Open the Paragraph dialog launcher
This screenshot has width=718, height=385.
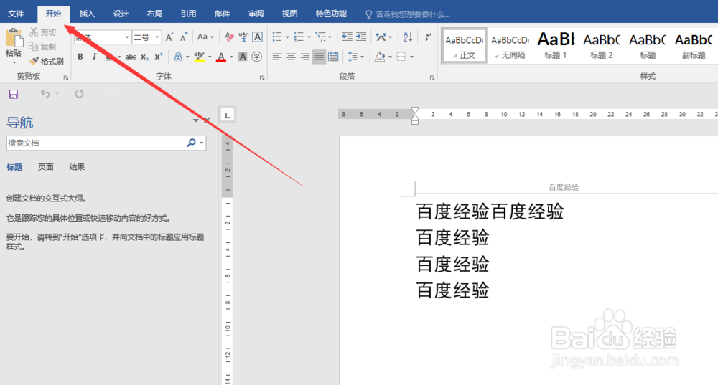point(432,78)
